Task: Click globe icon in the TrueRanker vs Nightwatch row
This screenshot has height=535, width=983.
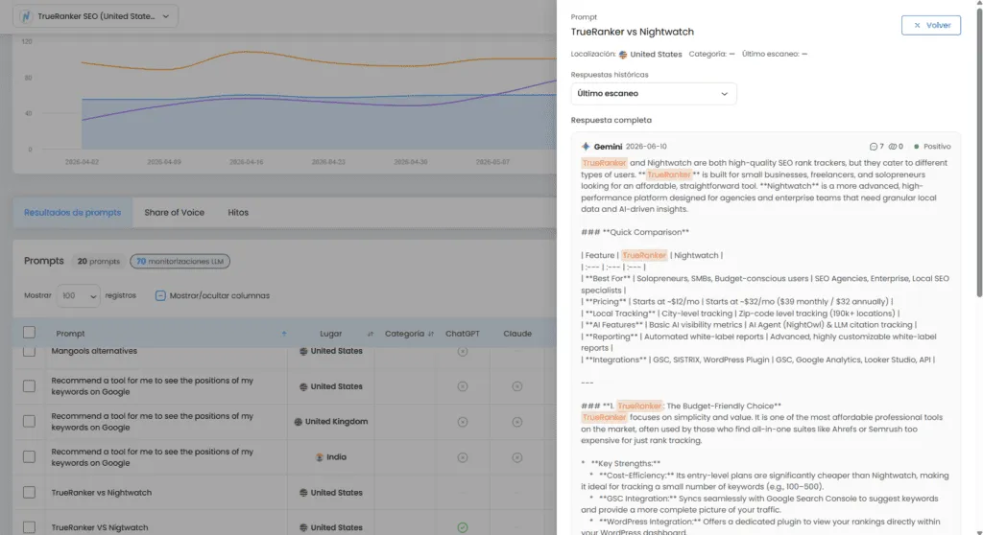Action: tap(303, 493)
